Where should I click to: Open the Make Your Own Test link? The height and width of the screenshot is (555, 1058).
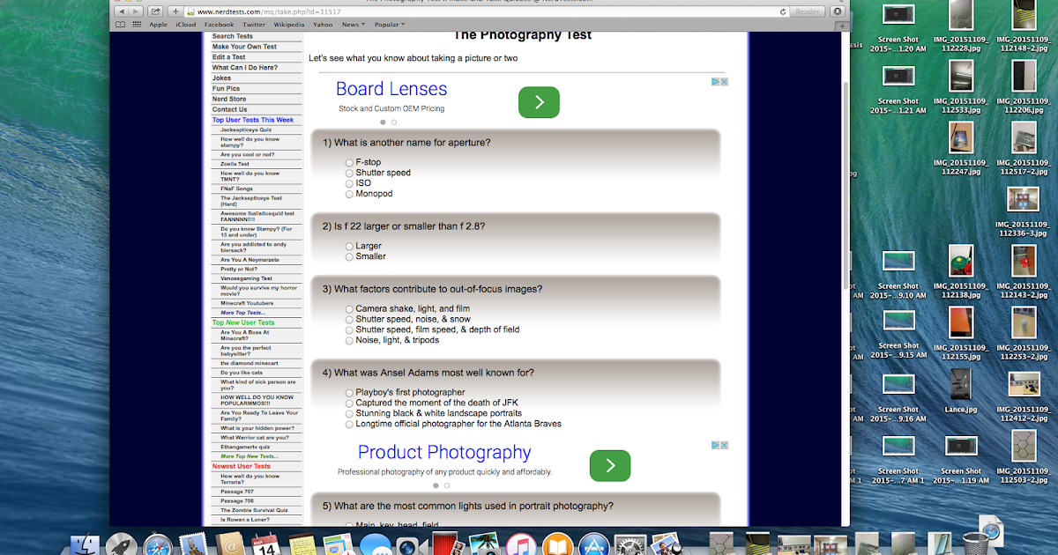coord(247,46)
